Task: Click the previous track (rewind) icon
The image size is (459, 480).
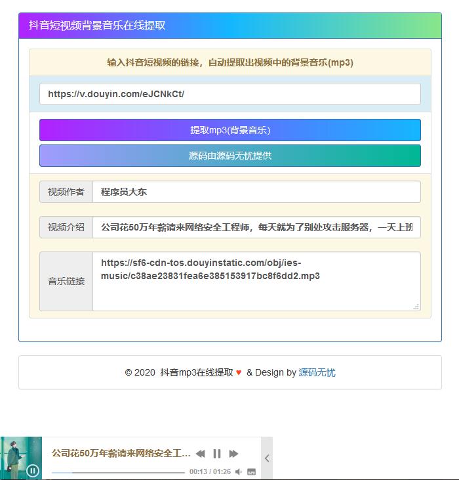Action: pyautogui.click(x=201, y=454)
